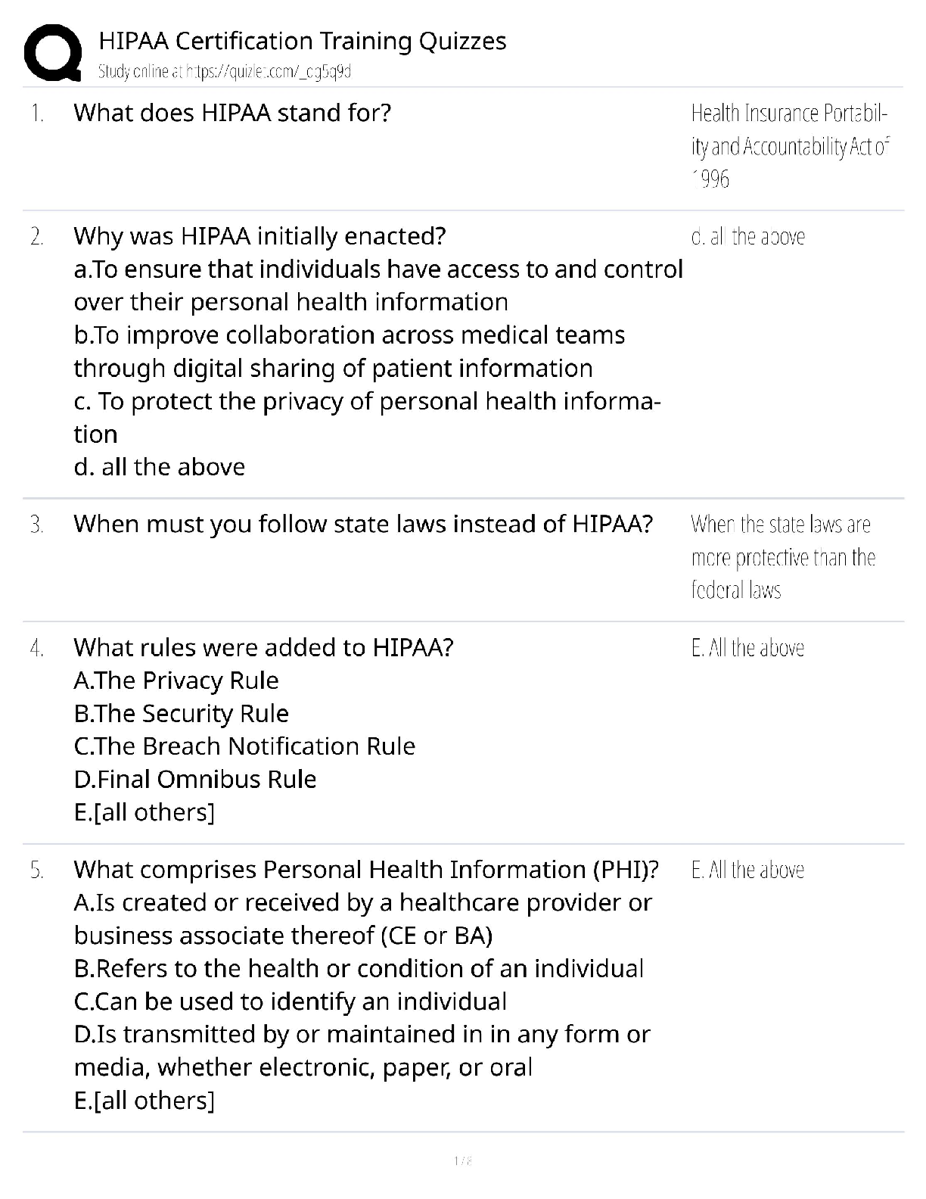Click the Personal Health Information (PHI) question
Image resolution: width=926 pixels, height=1199 pixels.
point(365,870)
